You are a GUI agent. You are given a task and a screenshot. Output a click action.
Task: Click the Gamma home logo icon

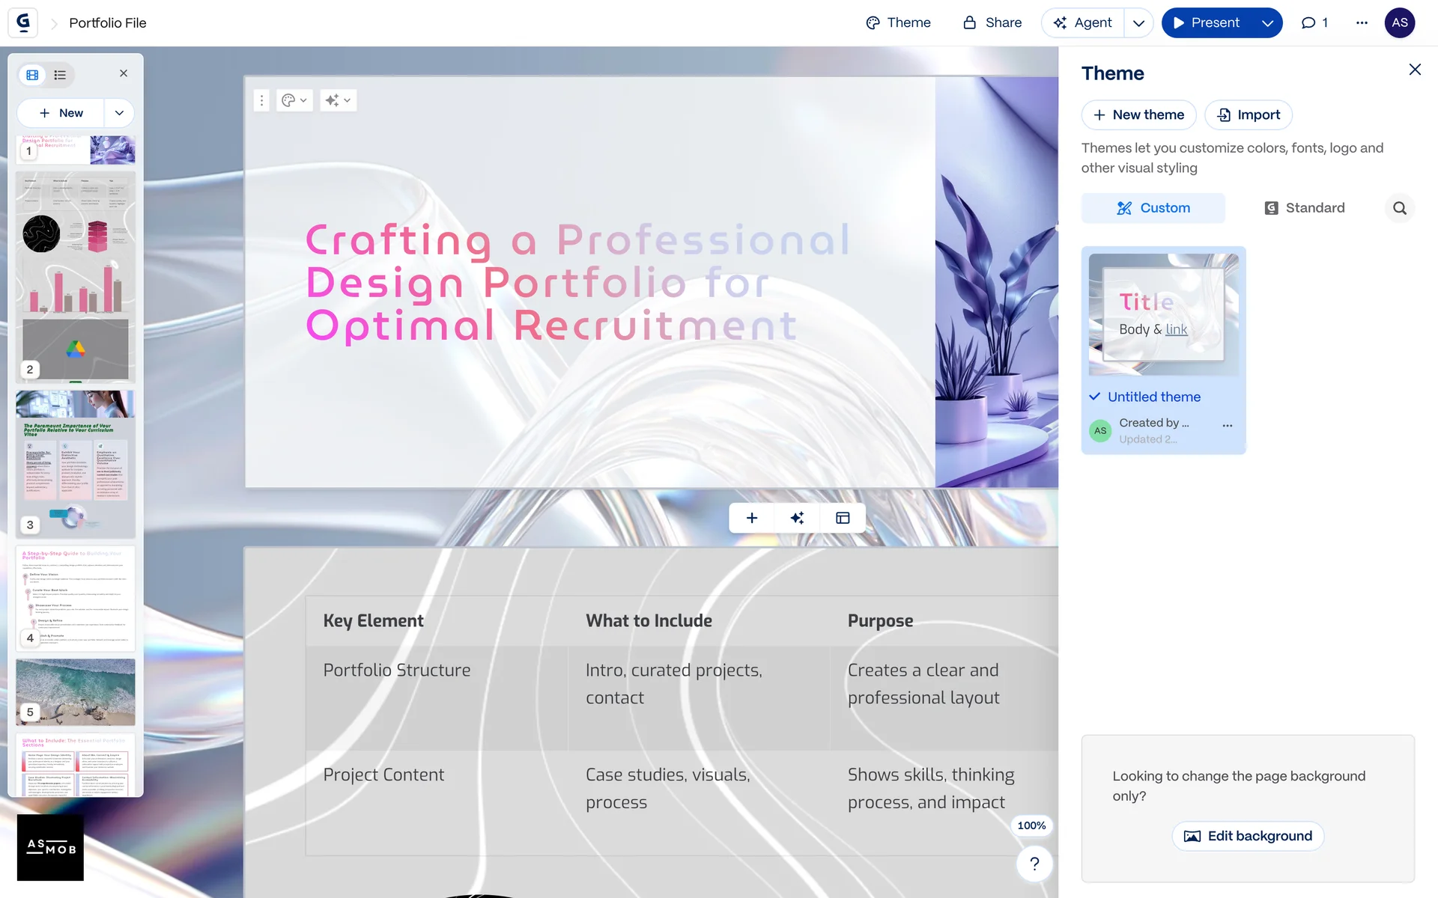tap(23, 22)
